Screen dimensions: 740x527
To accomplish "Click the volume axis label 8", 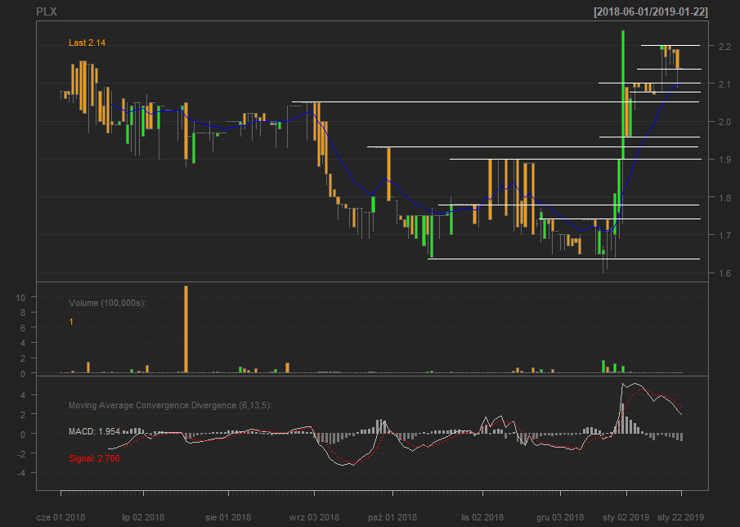I will pos(22,313).
